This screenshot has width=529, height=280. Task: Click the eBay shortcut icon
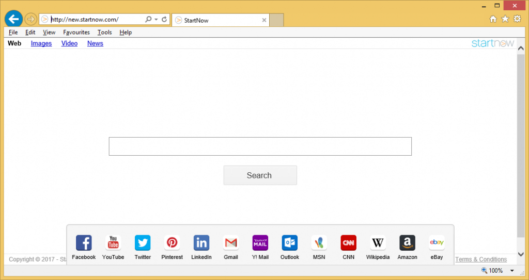(x=437, y=242)
